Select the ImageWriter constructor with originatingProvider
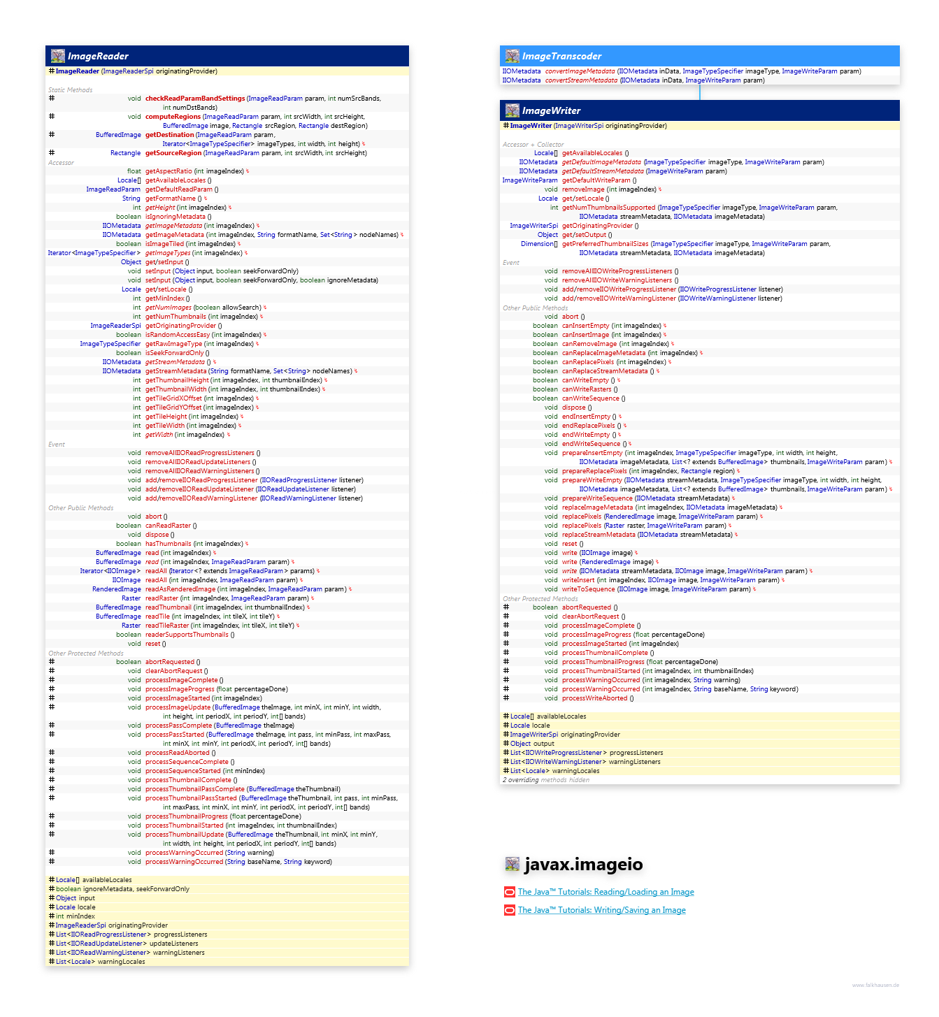This screenshot has width=939, height=1017. [x=588, y=126]
